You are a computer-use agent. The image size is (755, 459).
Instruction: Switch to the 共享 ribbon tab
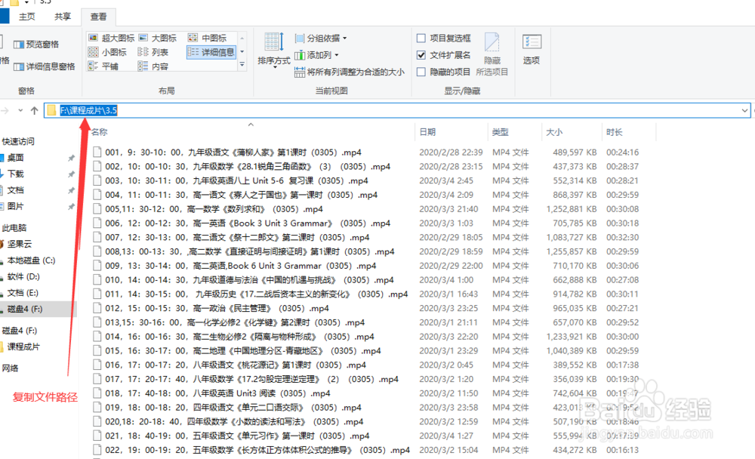coord(61,16)
